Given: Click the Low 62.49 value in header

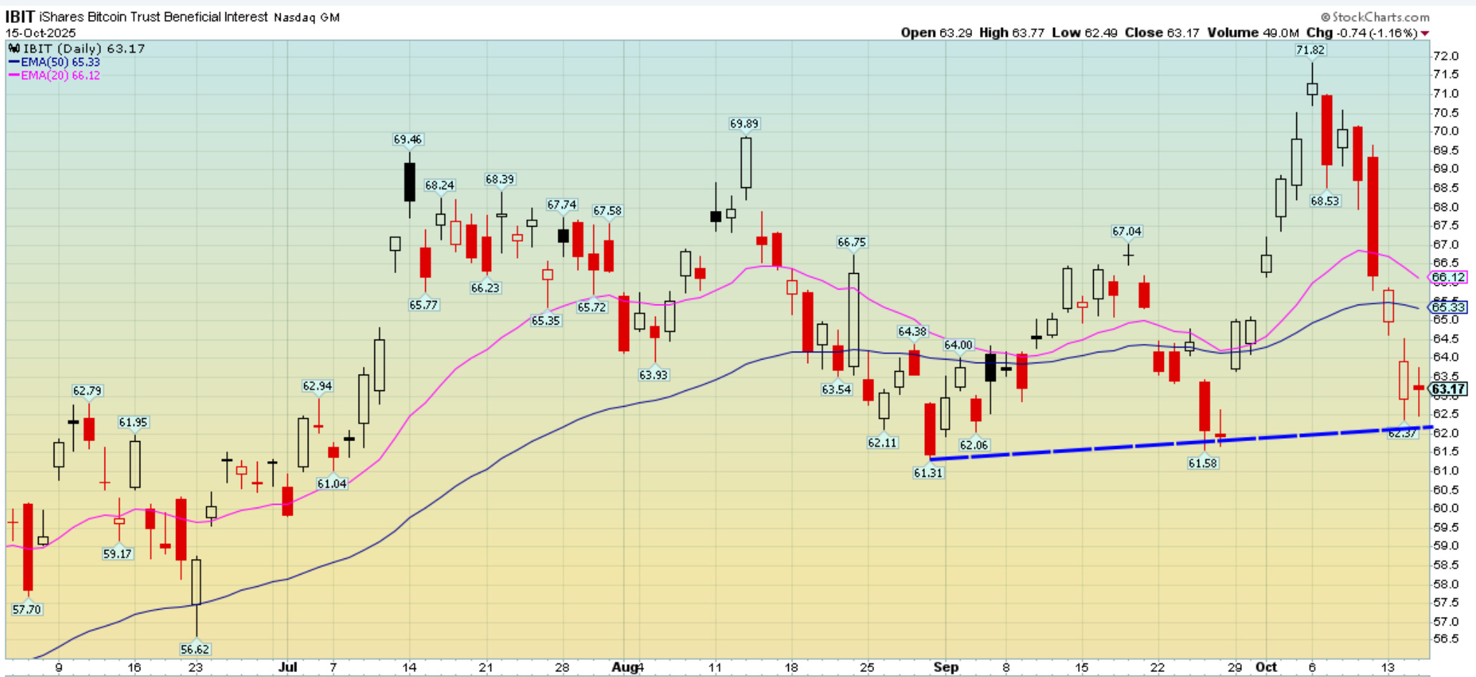Looking at the screenshot, I should click(x=1084, y=33).
